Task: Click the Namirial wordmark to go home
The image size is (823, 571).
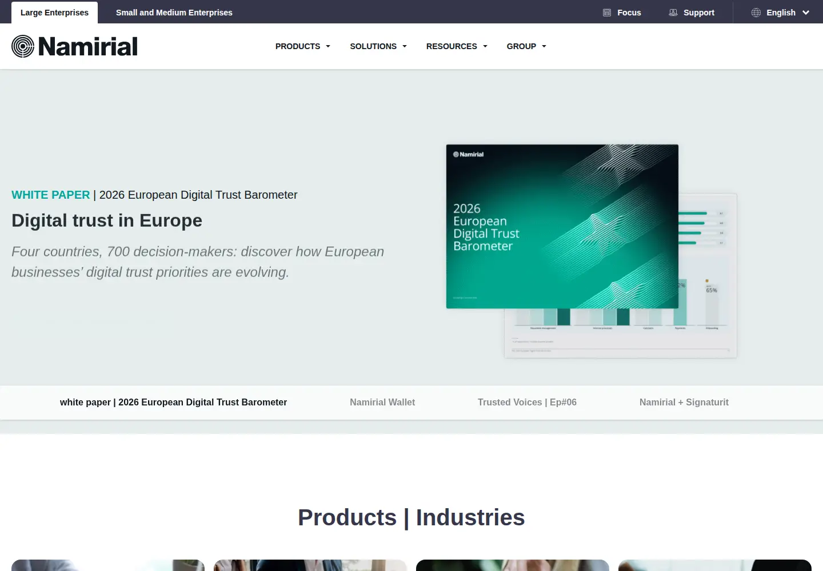Action: click(x=88, y=46)
